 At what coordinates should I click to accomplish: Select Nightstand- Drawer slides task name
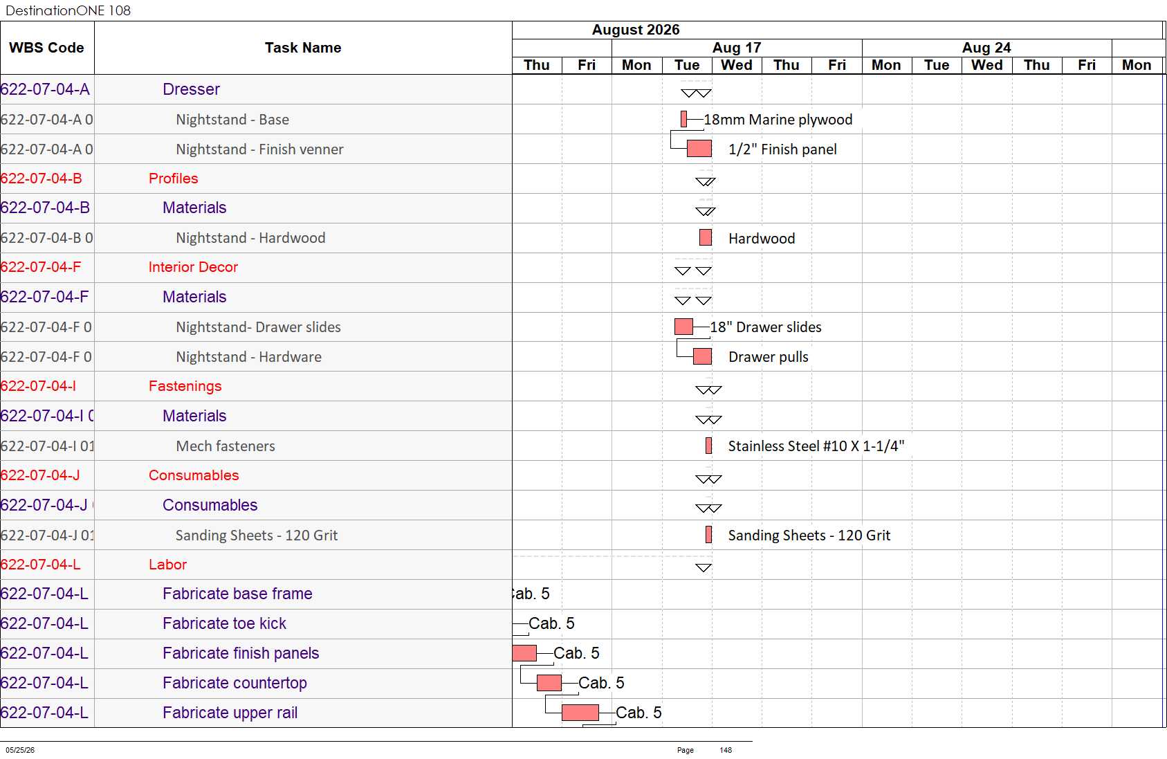point(258,327)
